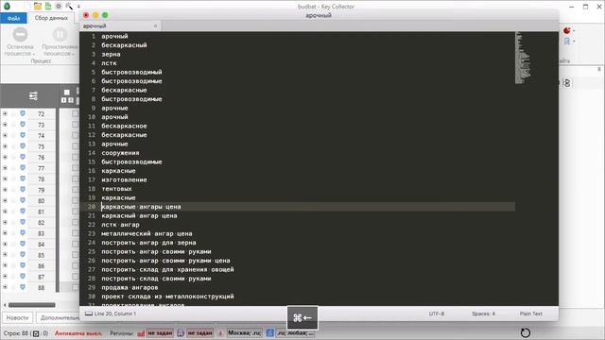605x340 pixels.
Task: Open the column settings sliders icon
Action: pyautogui.click(x=33, y=95)
